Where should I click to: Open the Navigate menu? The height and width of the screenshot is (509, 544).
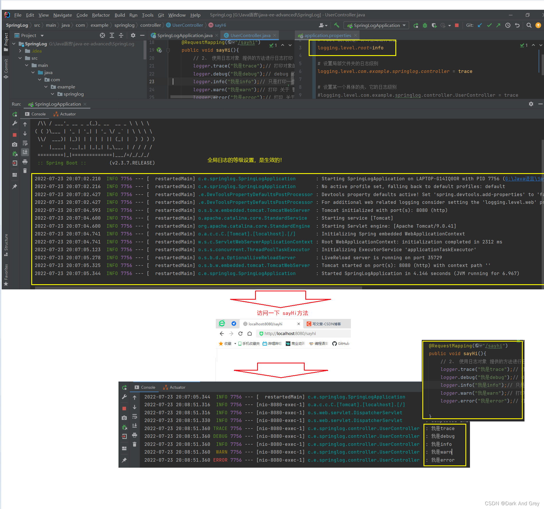click(x=63, y=15)
